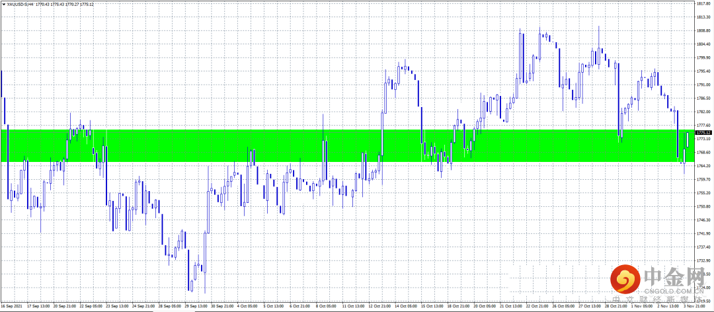This screenshot has height=312, width=714.
Task: Click the 23 Sep 13:00 time label
Action: click(118, 307)
